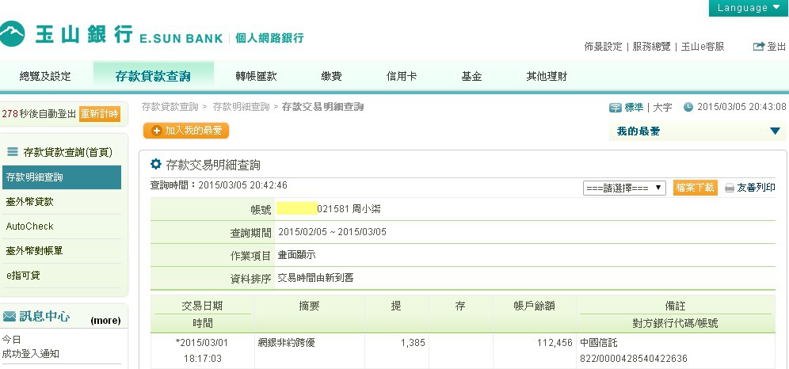Click the 存款明細查詢 breadcrumb
789x369 pixels.
pyautogui.click(x=241, y=107)
